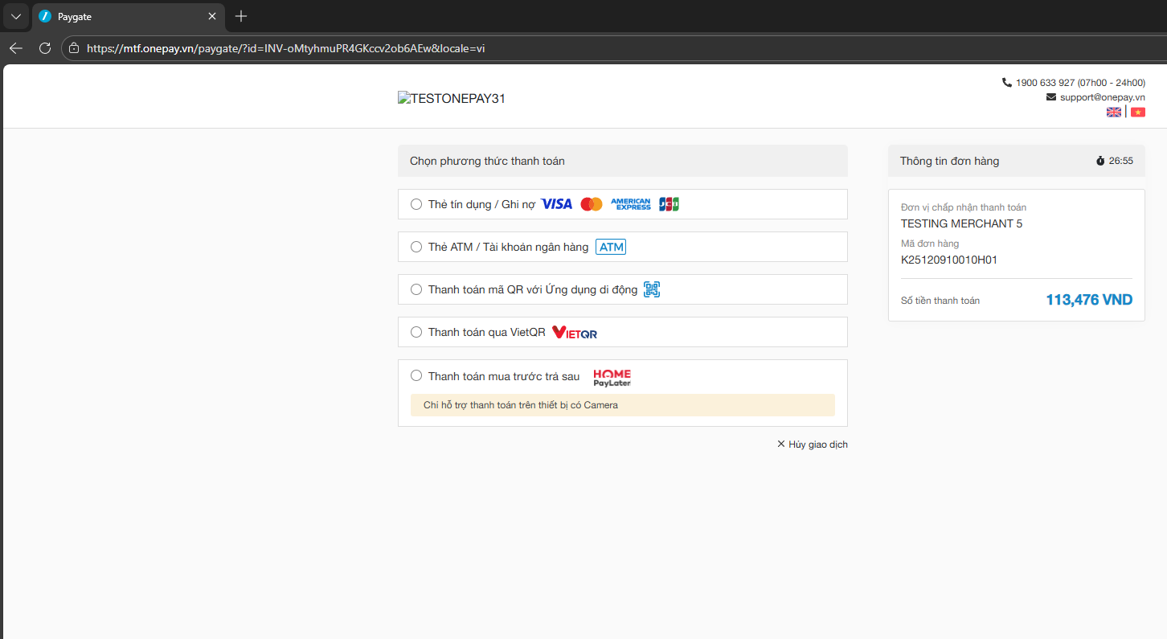Click the support@onepay.vn email link

pos(1102,97)
